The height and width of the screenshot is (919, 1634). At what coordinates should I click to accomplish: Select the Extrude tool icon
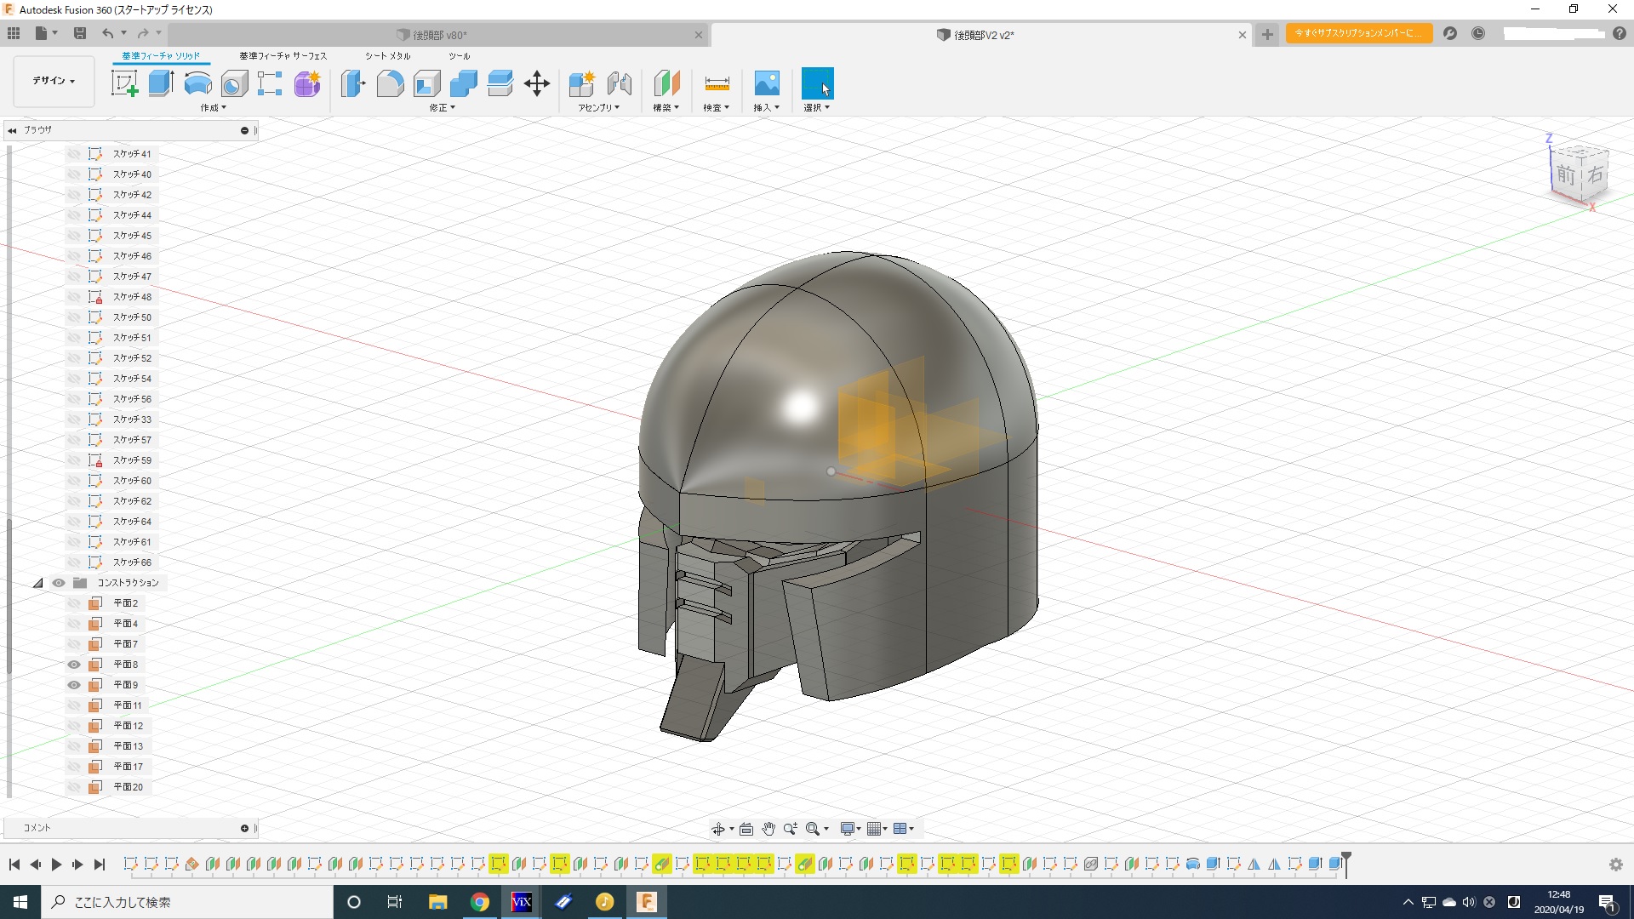tap(161, 83)
